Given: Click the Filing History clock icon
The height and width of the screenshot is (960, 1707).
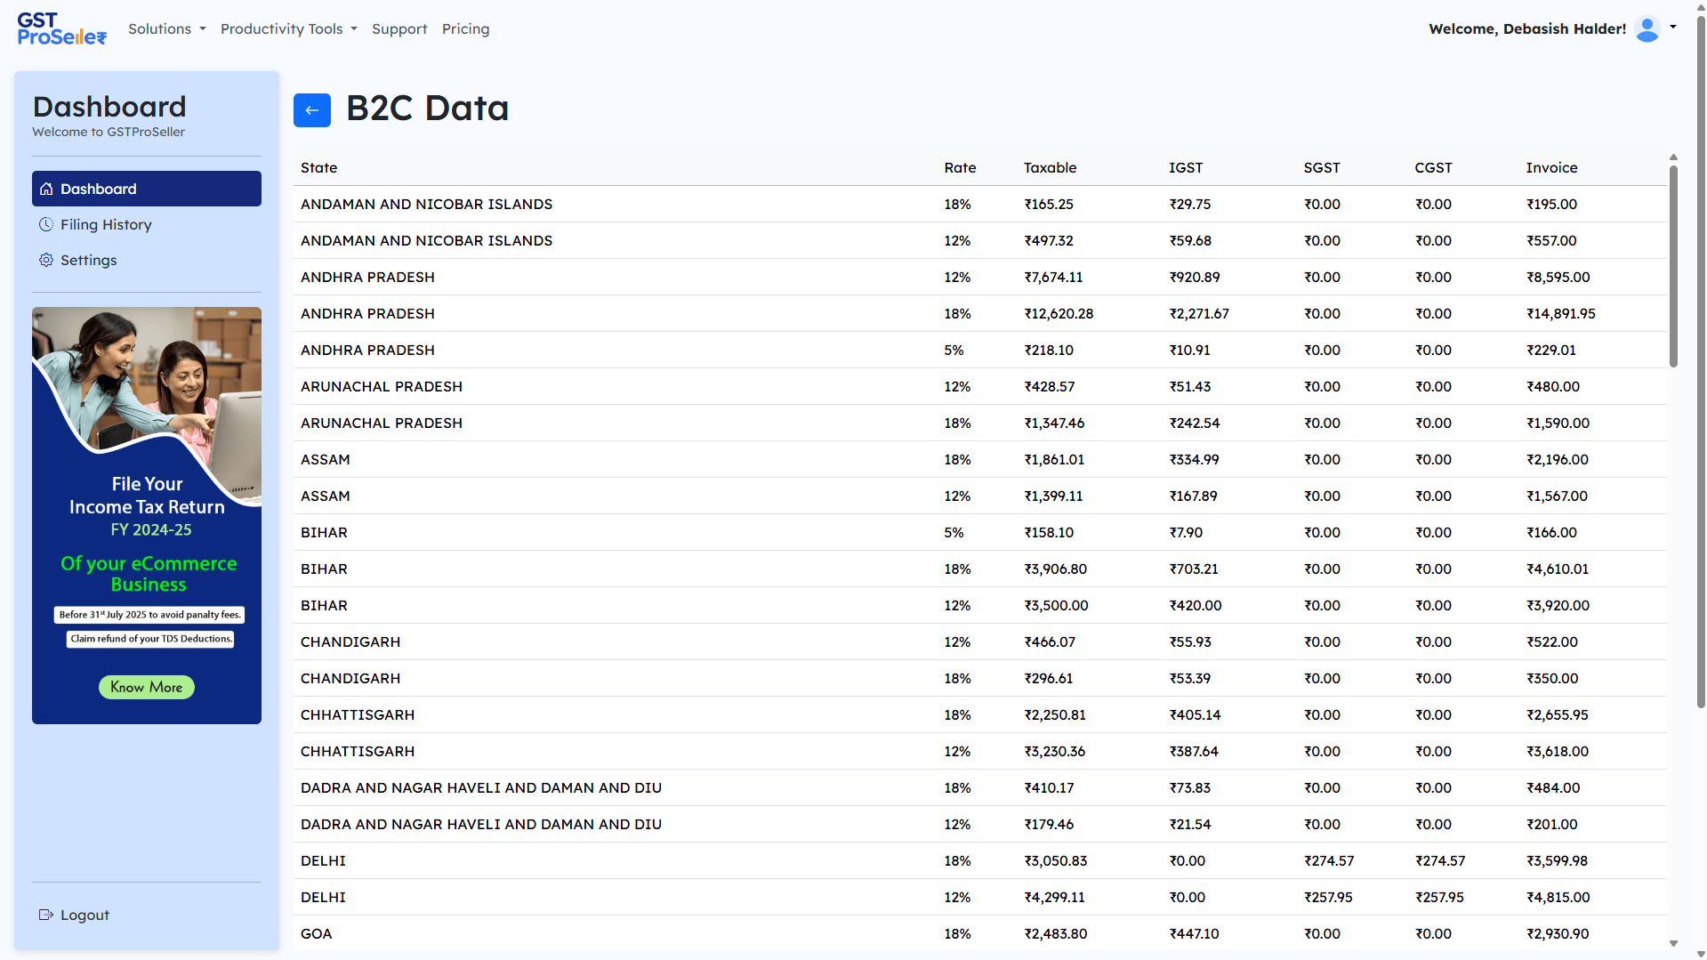Looking at the screenshot, I should point(46,224).
